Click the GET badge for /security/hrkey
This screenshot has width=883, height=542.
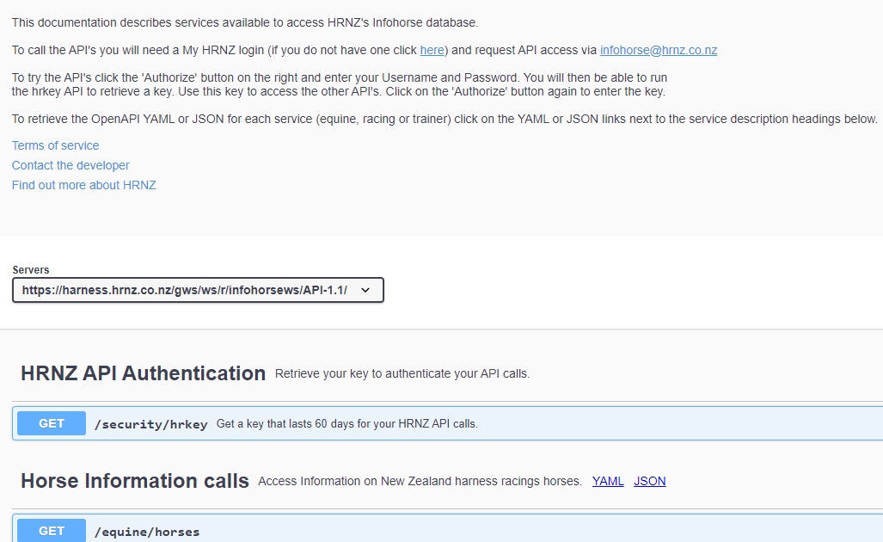tap(52, 423)
